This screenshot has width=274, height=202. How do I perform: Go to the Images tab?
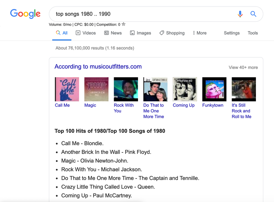[140, 33]
